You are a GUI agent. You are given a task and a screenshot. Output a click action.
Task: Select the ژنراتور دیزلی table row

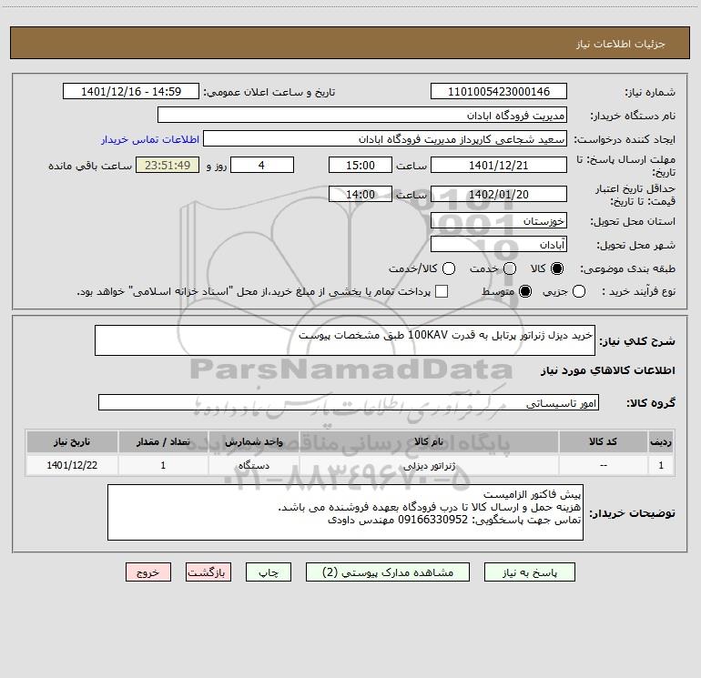pos(350,465)
